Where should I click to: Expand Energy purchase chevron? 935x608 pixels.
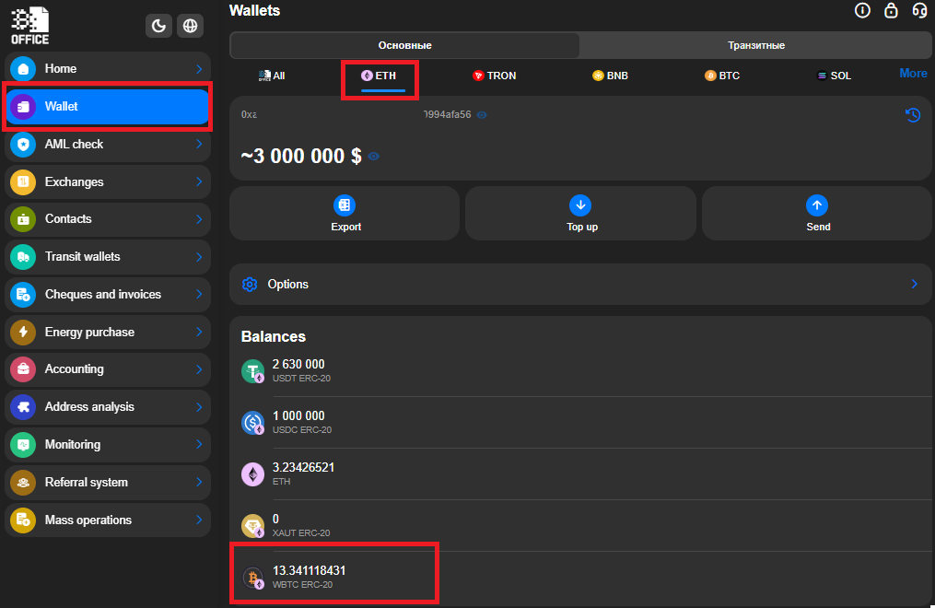tap(199, 332)
